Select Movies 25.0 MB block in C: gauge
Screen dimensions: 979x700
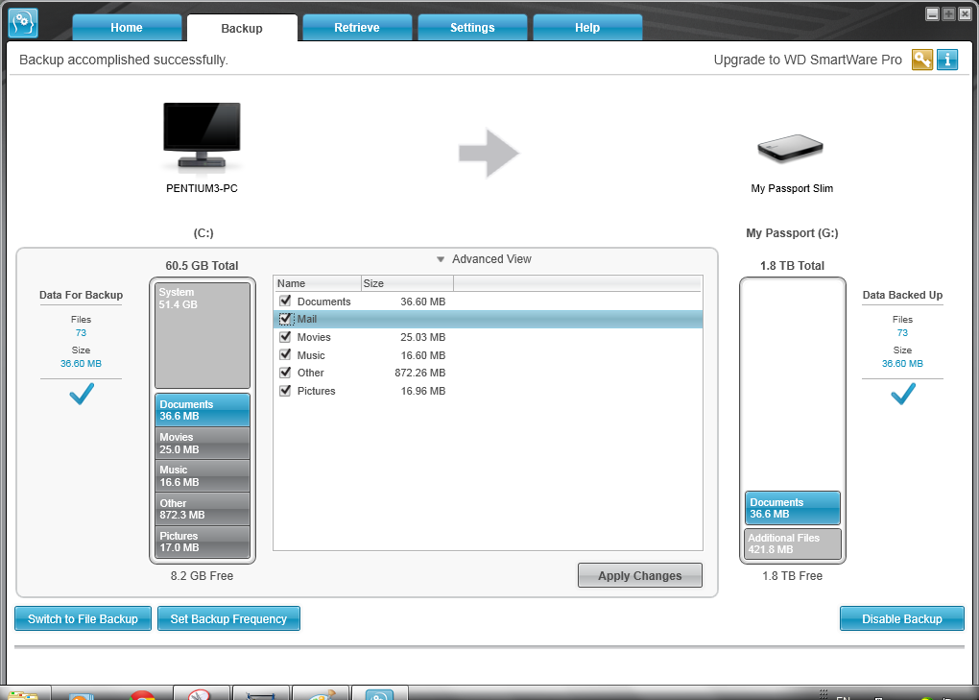tap(203, 444)
